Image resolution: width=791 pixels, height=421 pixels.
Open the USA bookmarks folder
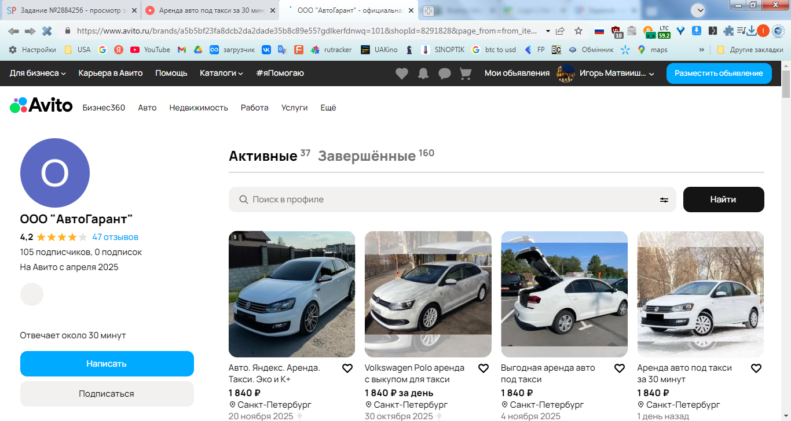click(77, 50)
